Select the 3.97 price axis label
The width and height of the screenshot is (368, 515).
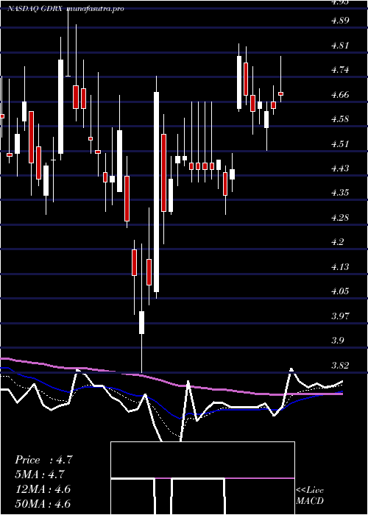(340, 316)
